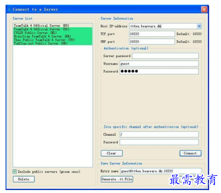Select CVLSB Public Server (NL) entry
This screenshot has height=193, width=221.
53,33
